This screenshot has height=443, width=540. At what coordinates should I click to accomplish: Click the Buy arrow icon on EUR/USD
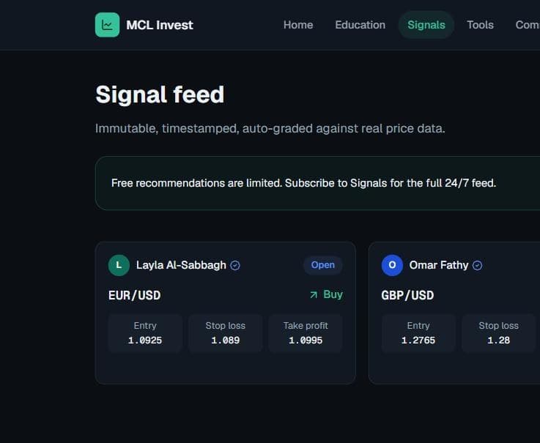tap(314, 295)
